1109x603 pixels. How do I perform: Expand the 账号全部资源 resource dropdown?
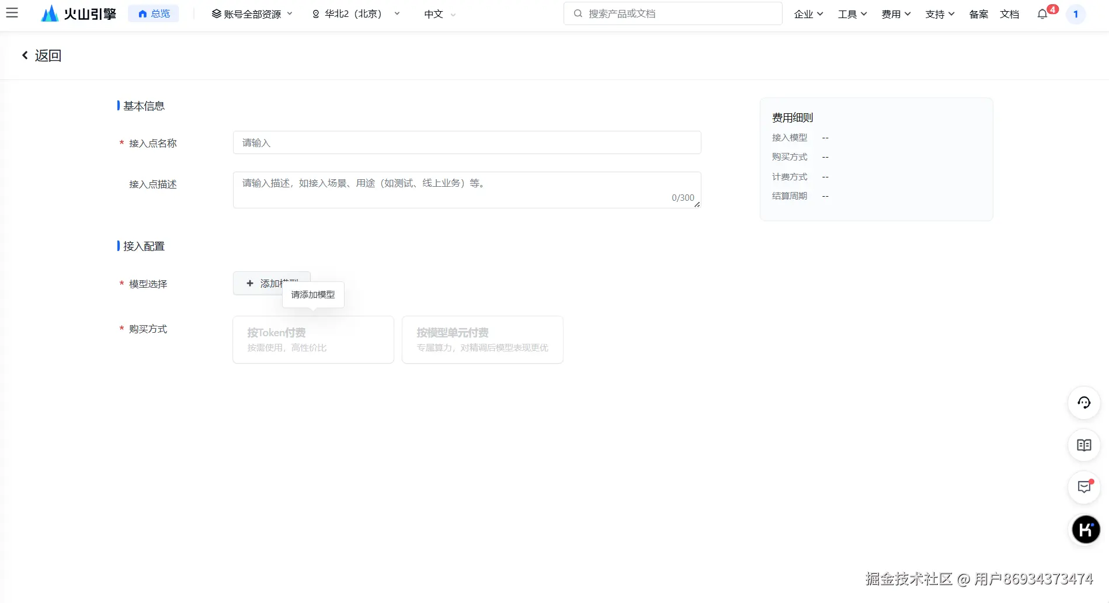click(252, 13)
